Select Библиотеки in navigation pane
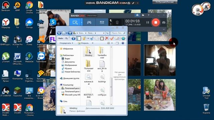 click(67, 55)
